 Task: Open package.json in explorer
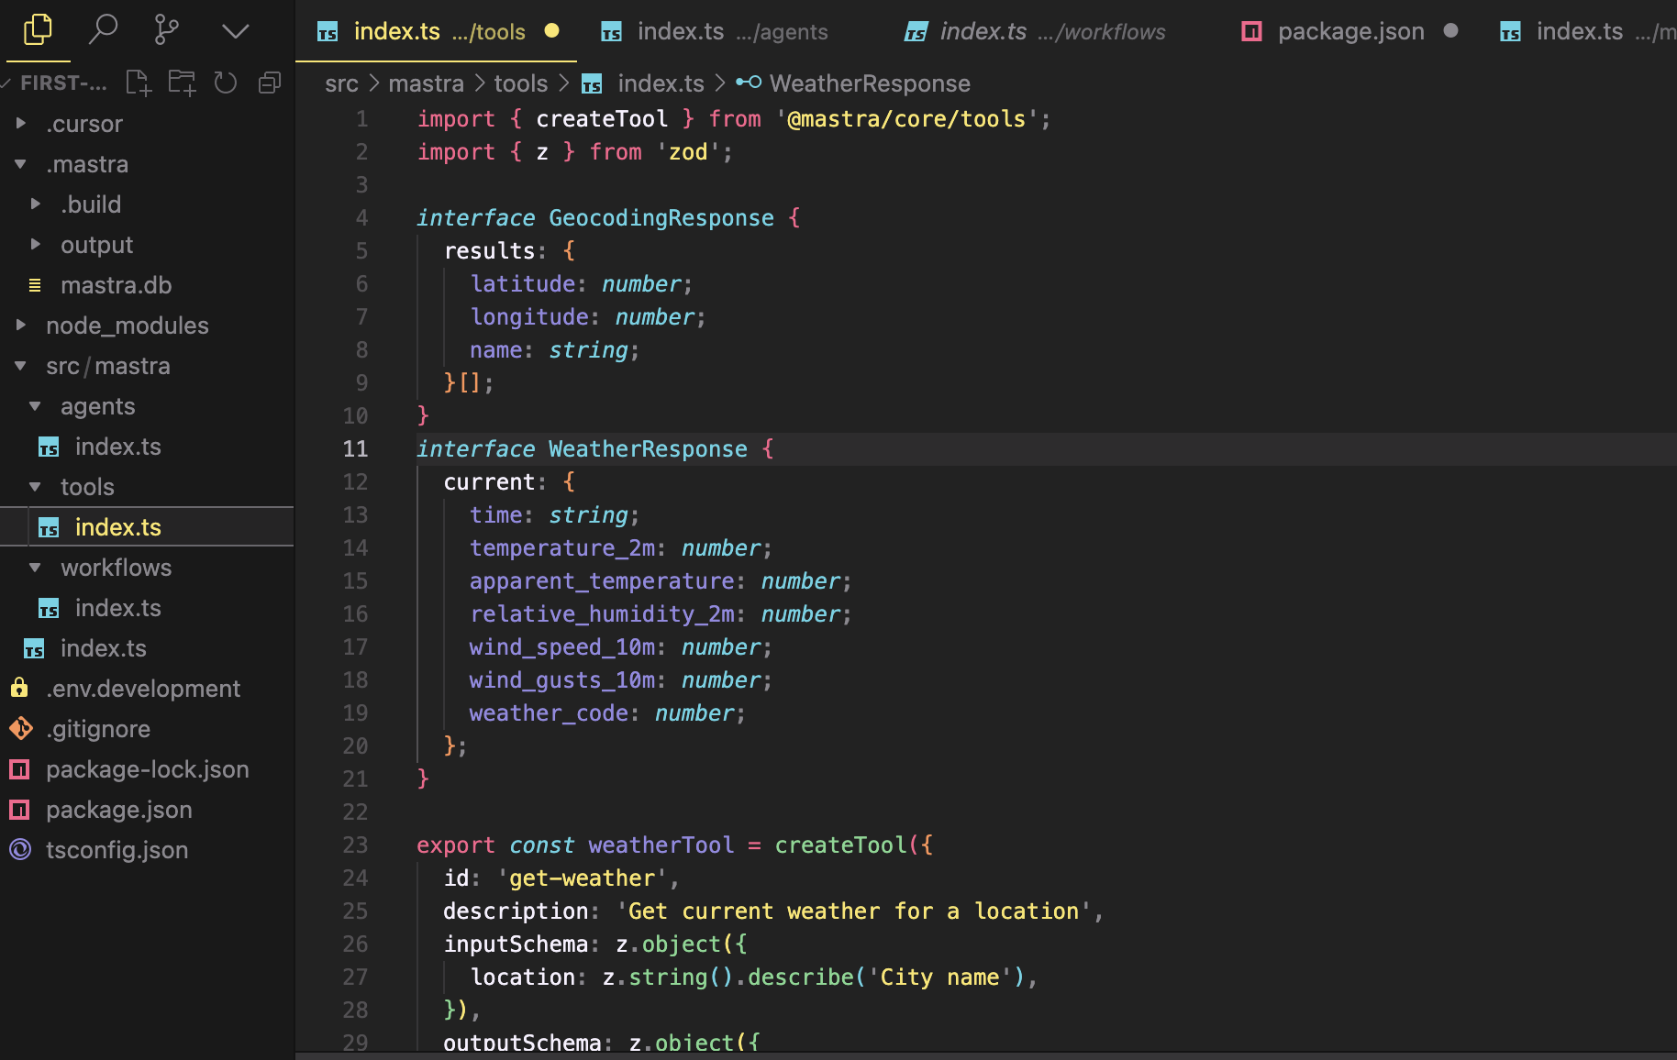click(x=147, y=810)
